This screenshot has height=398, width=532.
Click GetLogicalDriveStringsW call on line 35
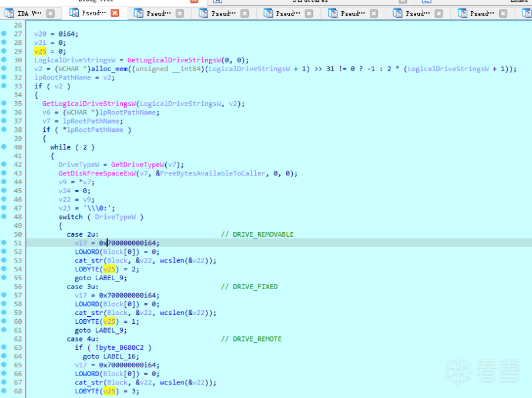click(x=89, y=104)
